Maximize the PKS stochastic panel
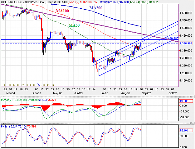 click(4, 123)
